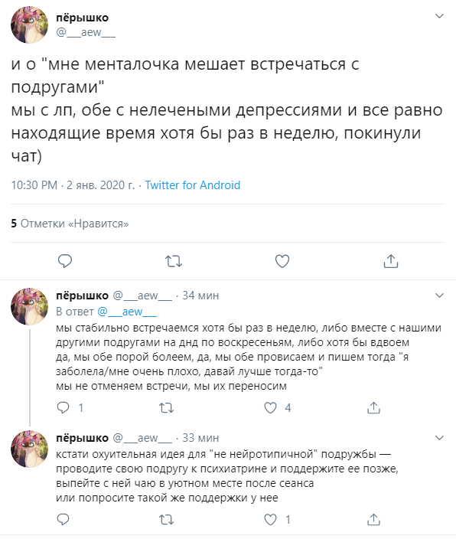This screenshot has height=539, width=456.
Task: Like the reply with 4 likes
Action: (270, 407)
